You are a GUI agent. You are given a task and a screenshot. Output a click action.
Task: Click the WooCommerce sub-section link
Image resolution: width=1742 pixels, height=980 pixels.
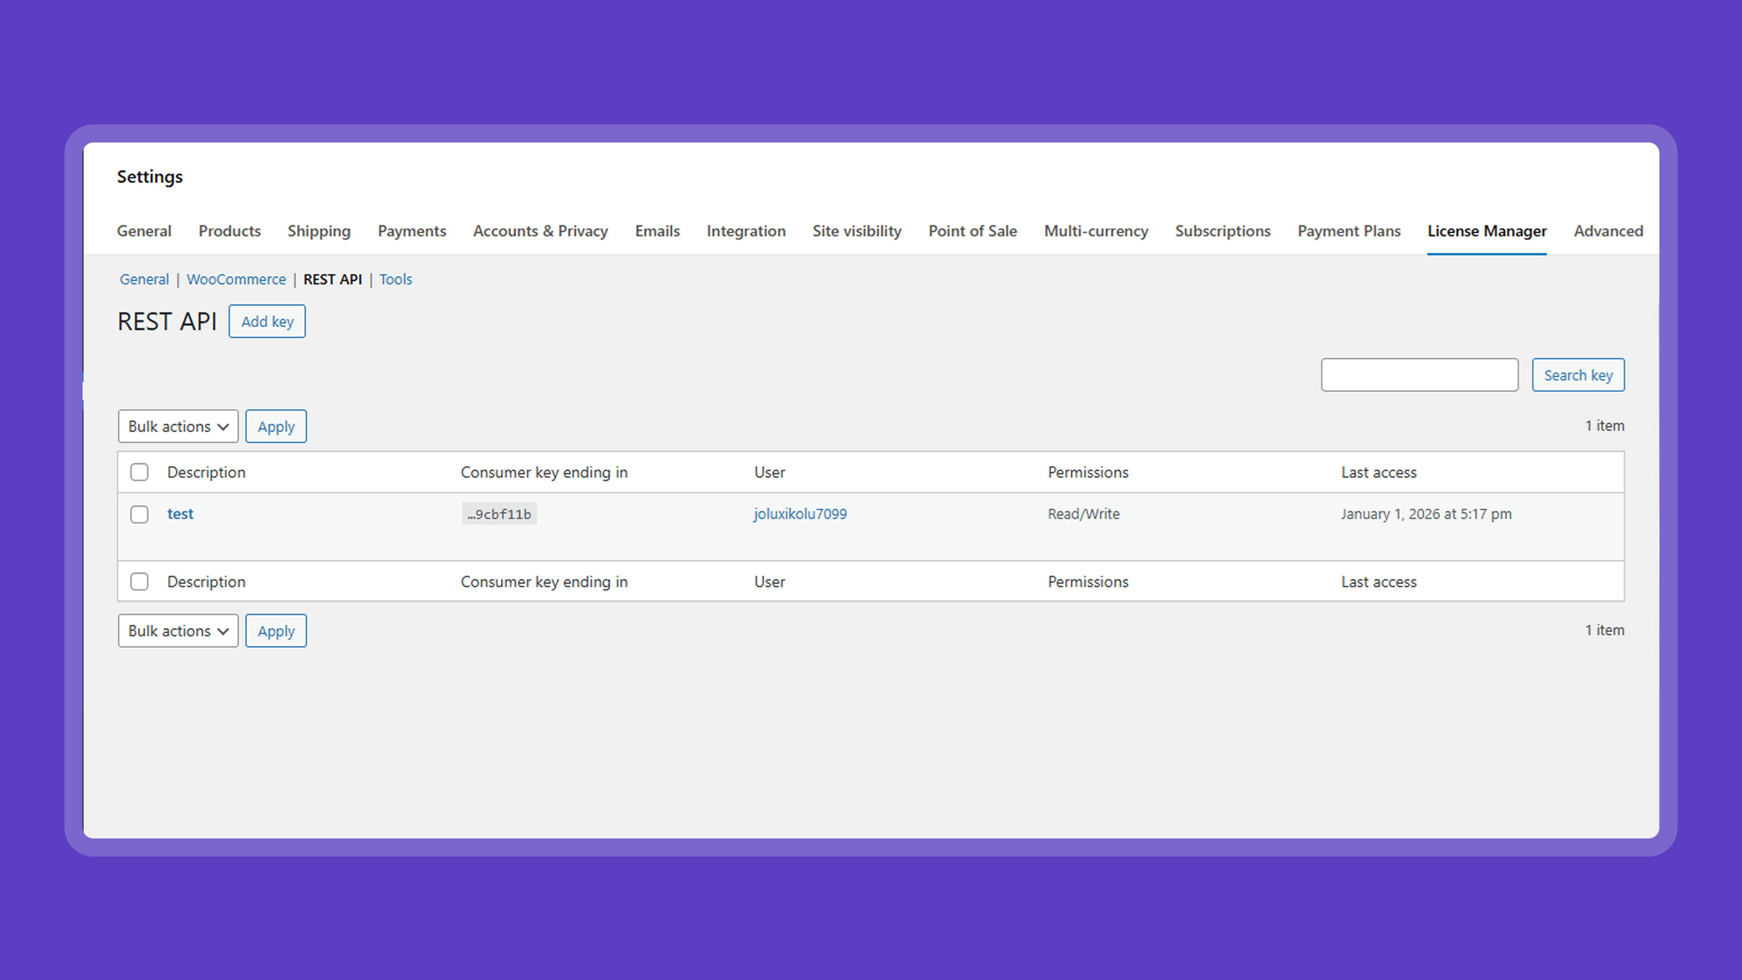coord(236,279)
